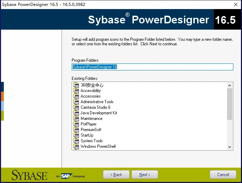Click the list scrollbar up arrow
Image resolution: width=242 pixels, height=183 pixels.
point(229,85)
